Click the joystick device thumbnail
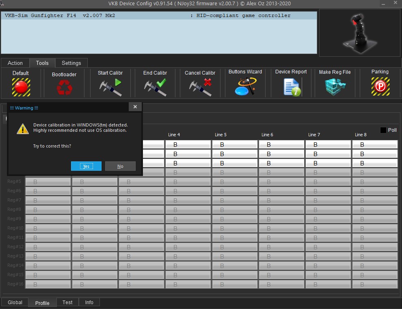The height and width of the screenshot is (309, 402). click(x=359, y=33)
